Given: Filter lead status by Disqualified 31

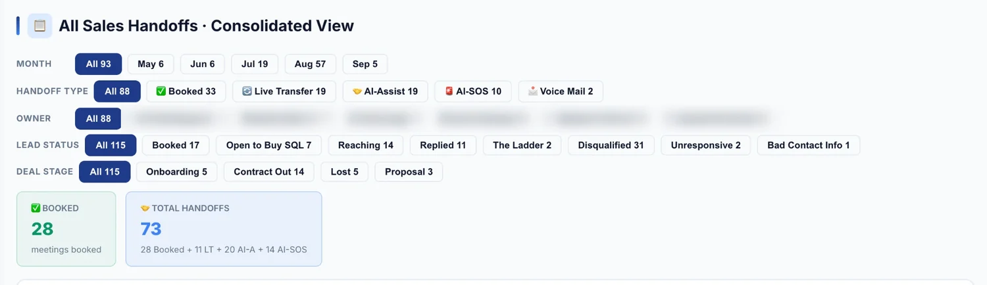Looking at the screenshot, I should 611,145.
